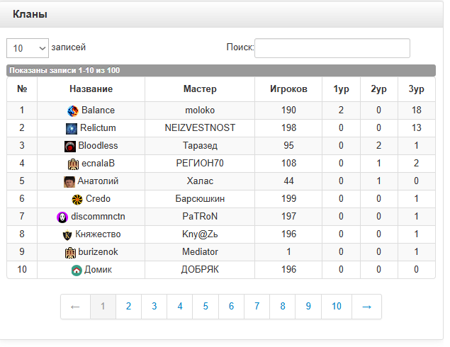Click the previous page arrow button

(76, 307)
